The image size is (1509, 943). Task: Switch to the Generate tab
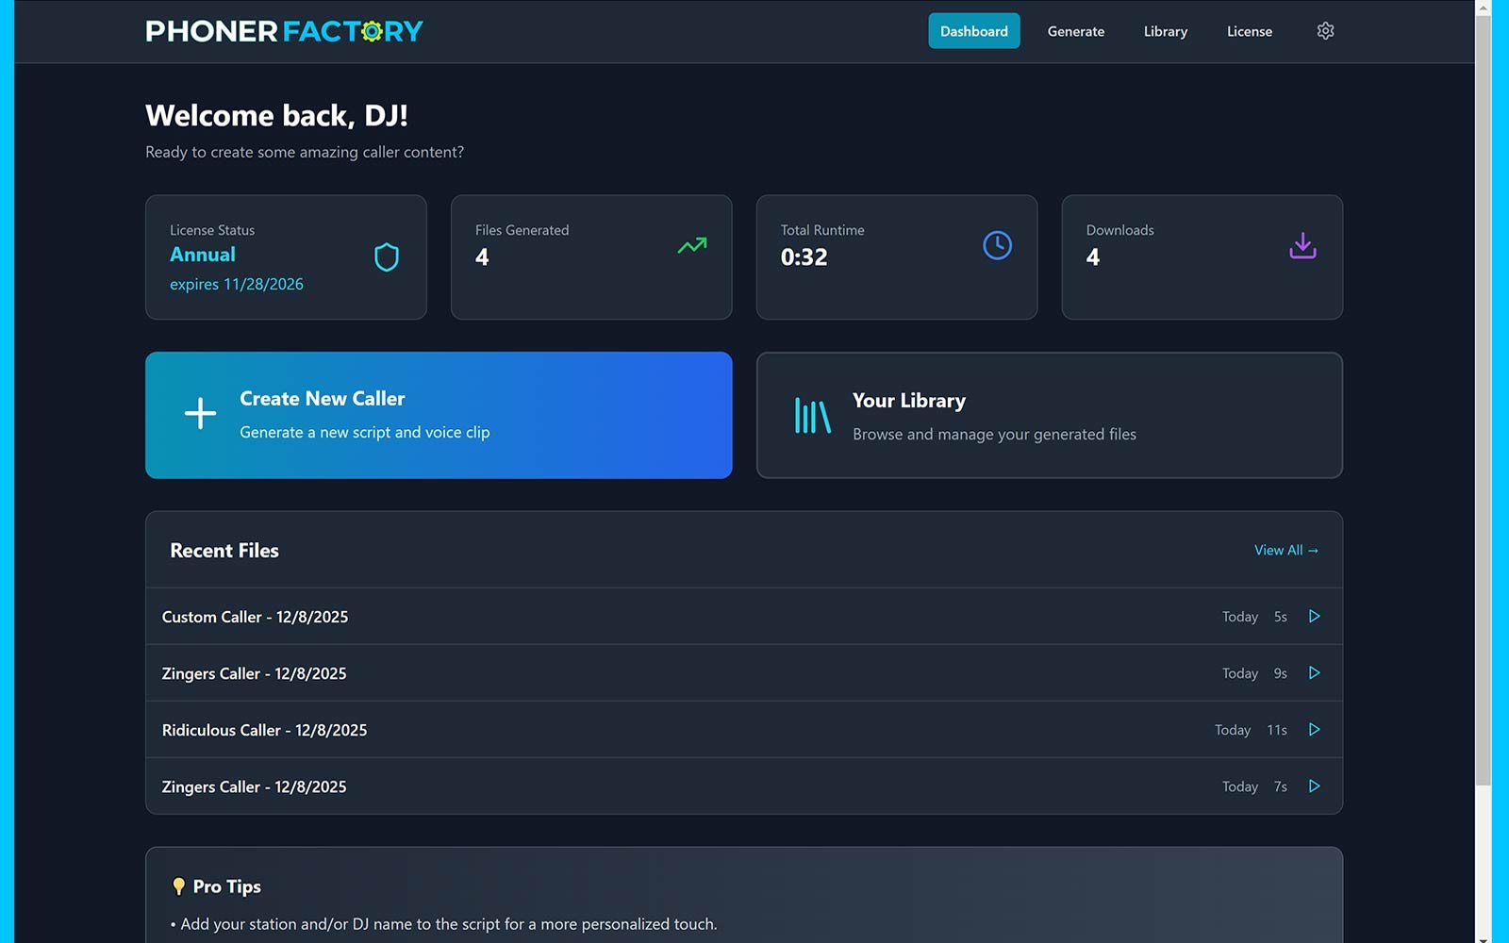pyautogui.click(x=1075, y=31)
